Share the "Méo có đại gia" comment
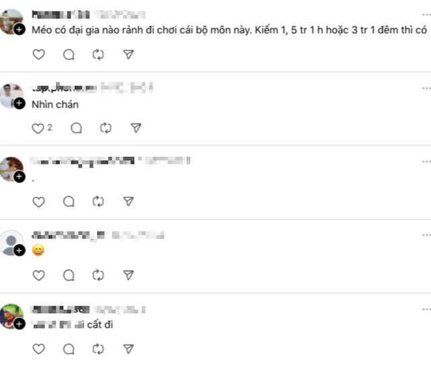This screenshot has height=365, width=431. pos(129,55)
